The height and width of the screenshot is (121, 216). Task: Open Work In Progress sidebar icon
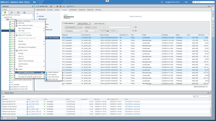(213, 23)
